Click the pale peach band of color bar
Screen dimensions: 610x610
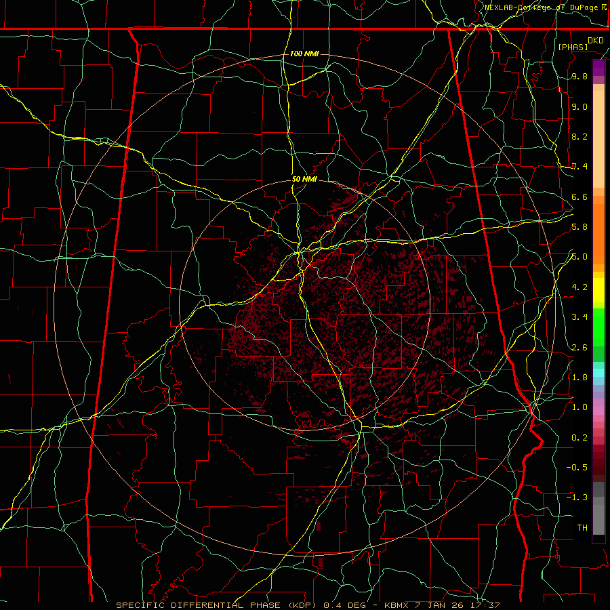click(x=598, y=139)
